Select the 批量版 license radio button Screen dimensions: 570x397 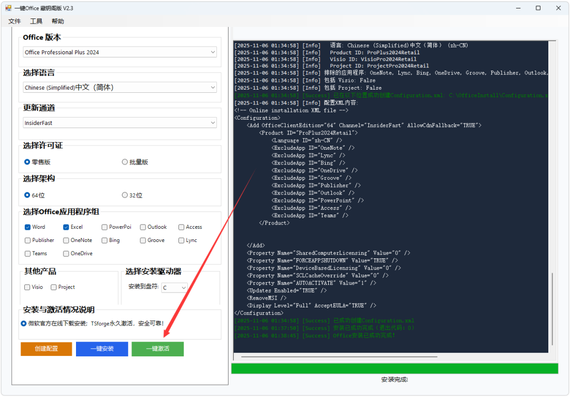(x=125, y=162)
